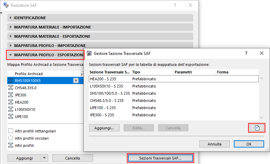
Task: Click section list scrollbar up arrow
Action: 262,78
